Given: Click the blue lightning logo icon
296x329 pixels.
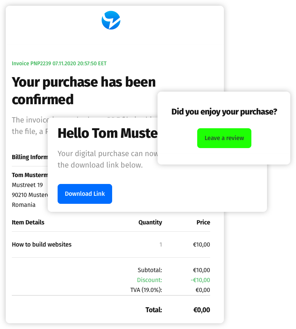Looking at the screenshot, I should (x=111, y=20).
